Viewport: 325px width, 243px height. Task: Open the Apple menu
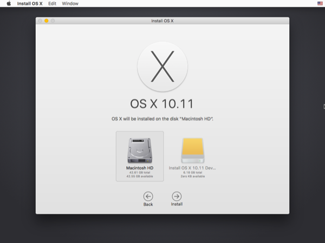tap(9, 4)
